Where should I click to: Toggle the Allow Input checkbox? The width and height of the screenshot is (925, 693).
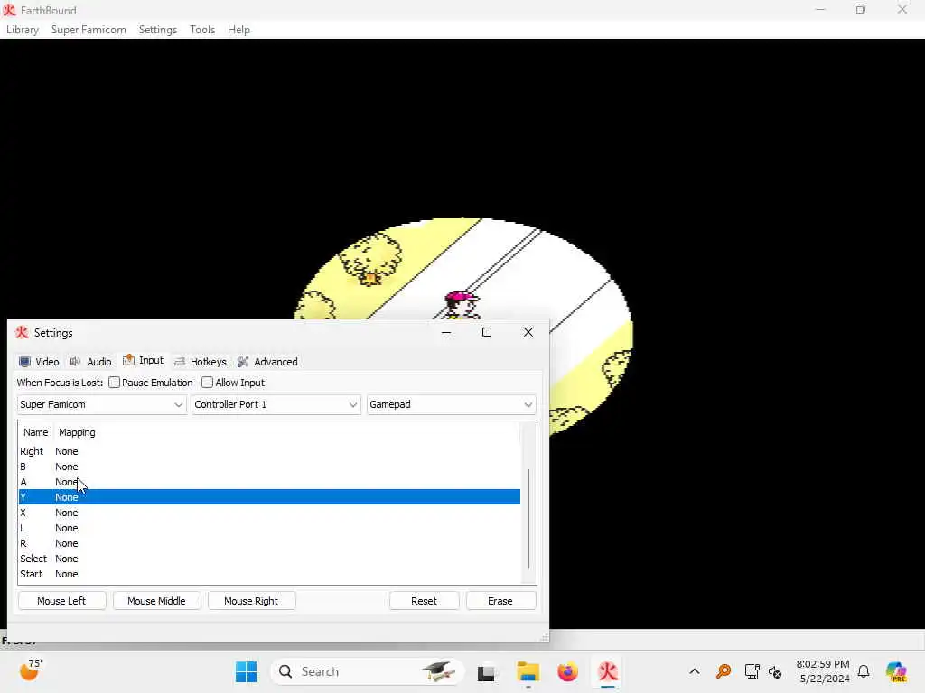207,383
